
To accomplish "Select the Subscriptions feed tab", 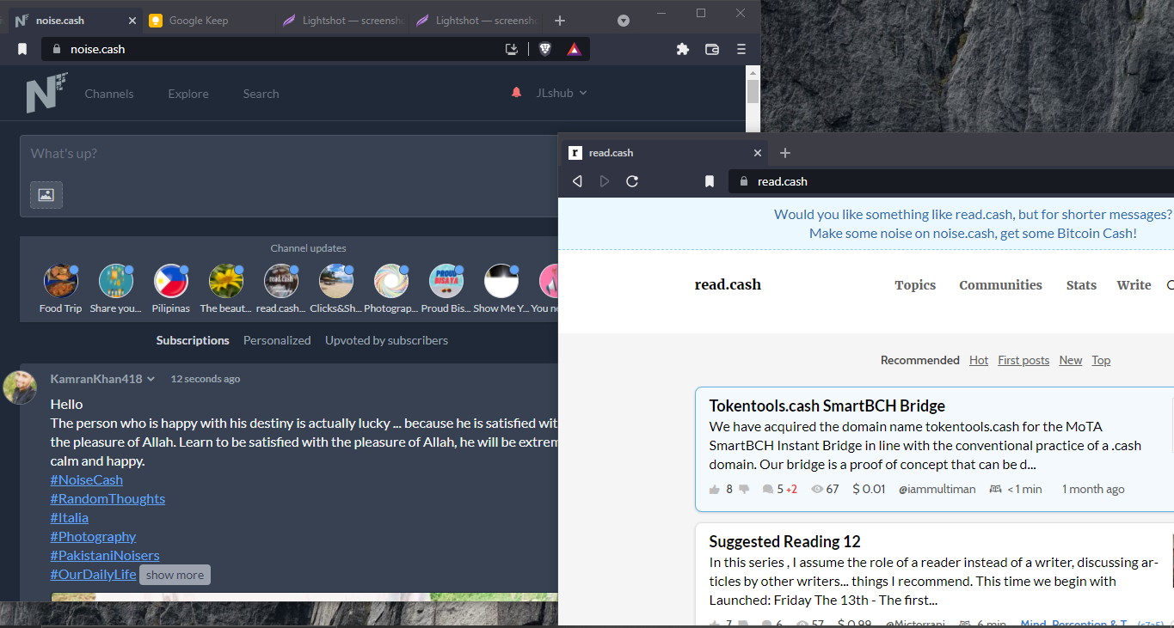I will (x=193, y=340).
